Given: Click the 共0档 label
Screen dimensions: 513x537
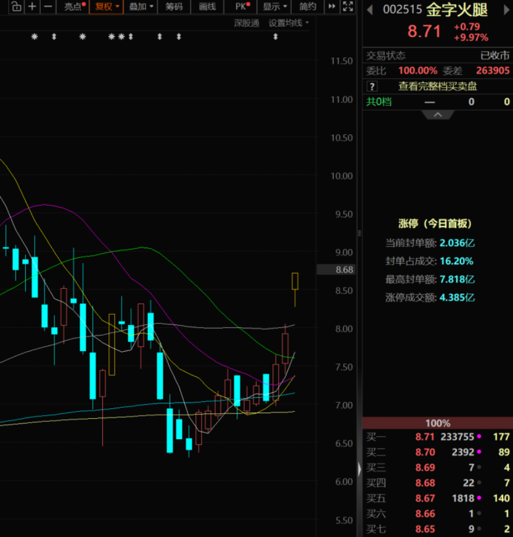Looking at the screenshot, I should (x=379, y=102).
